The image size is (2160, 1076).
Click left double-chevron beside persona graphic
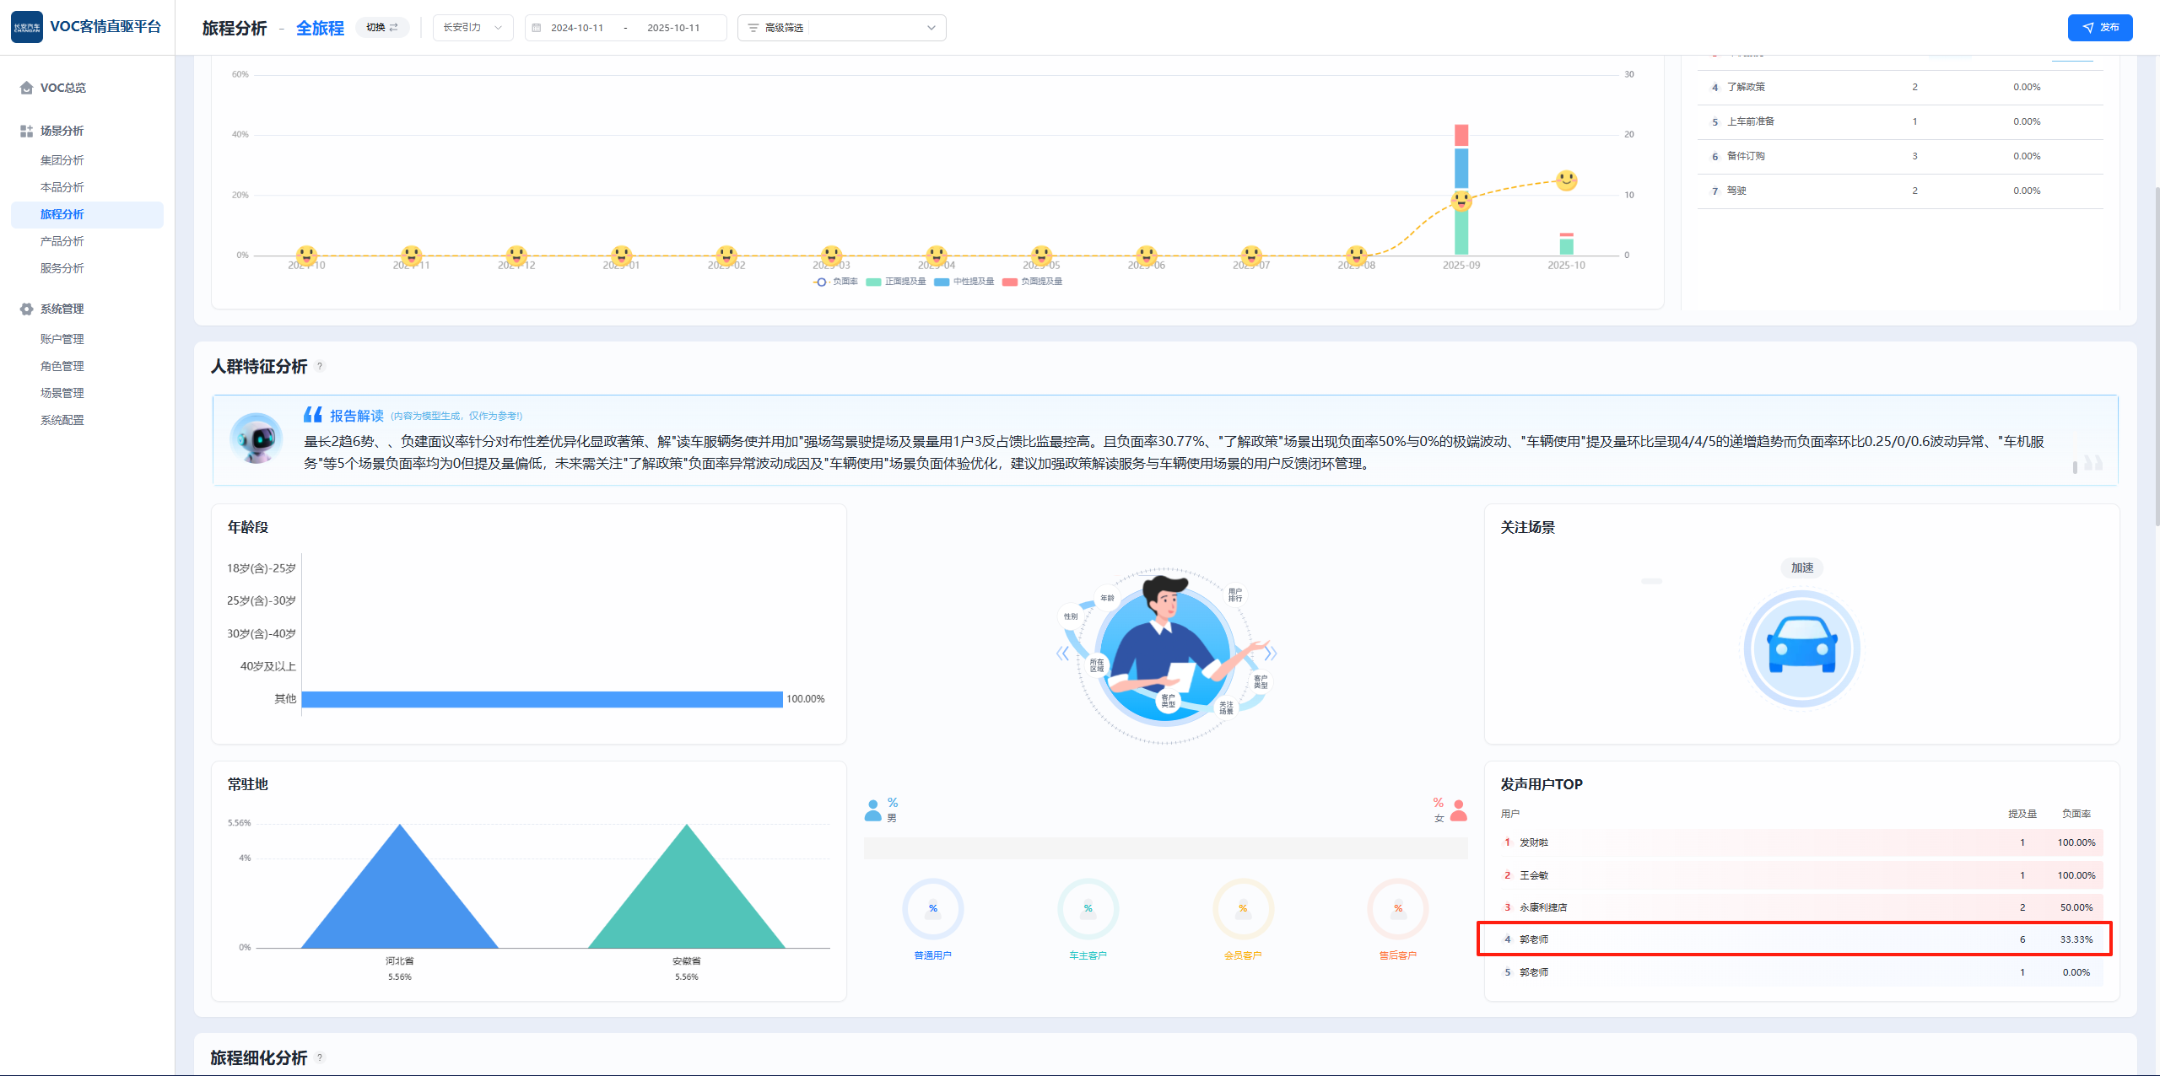click(x=1062, y=654)
